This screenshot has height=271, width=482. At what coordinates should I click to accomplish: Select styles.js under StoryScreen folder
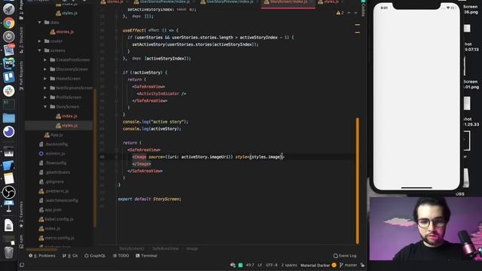pos(66,126)
